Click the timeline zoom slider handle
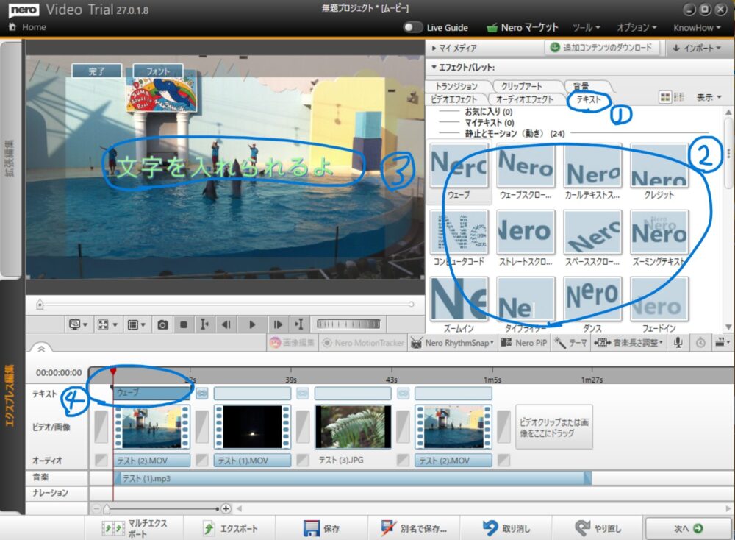This screenshot has width=735, height=540. [107, 509]
